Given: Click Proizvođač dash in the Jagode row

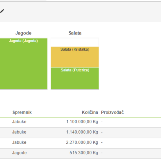Looking at the screenshot, I should point(102,153).
